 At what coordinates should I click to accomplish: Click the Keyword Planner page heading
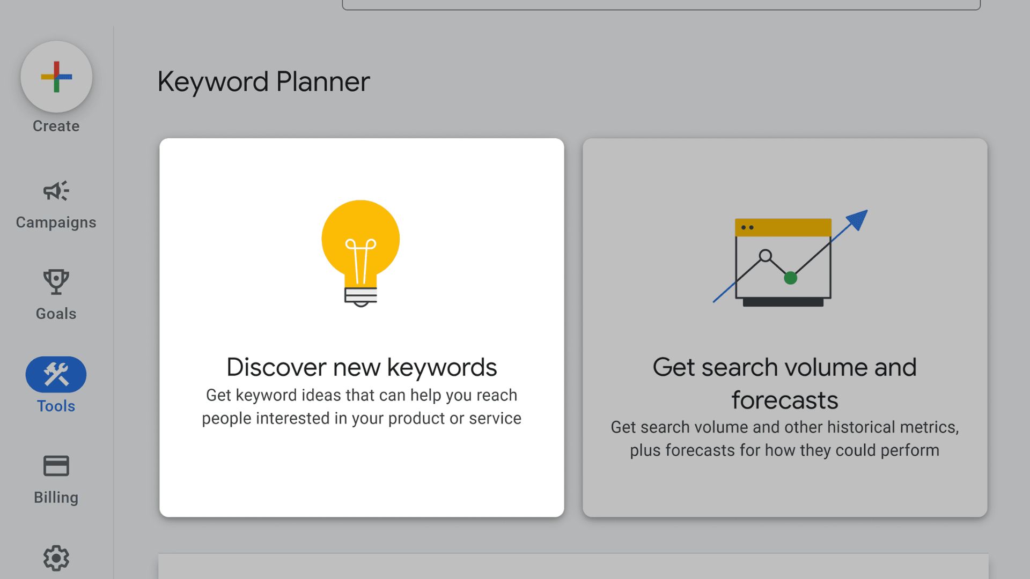pyautogui.click(x=263, y=81)
